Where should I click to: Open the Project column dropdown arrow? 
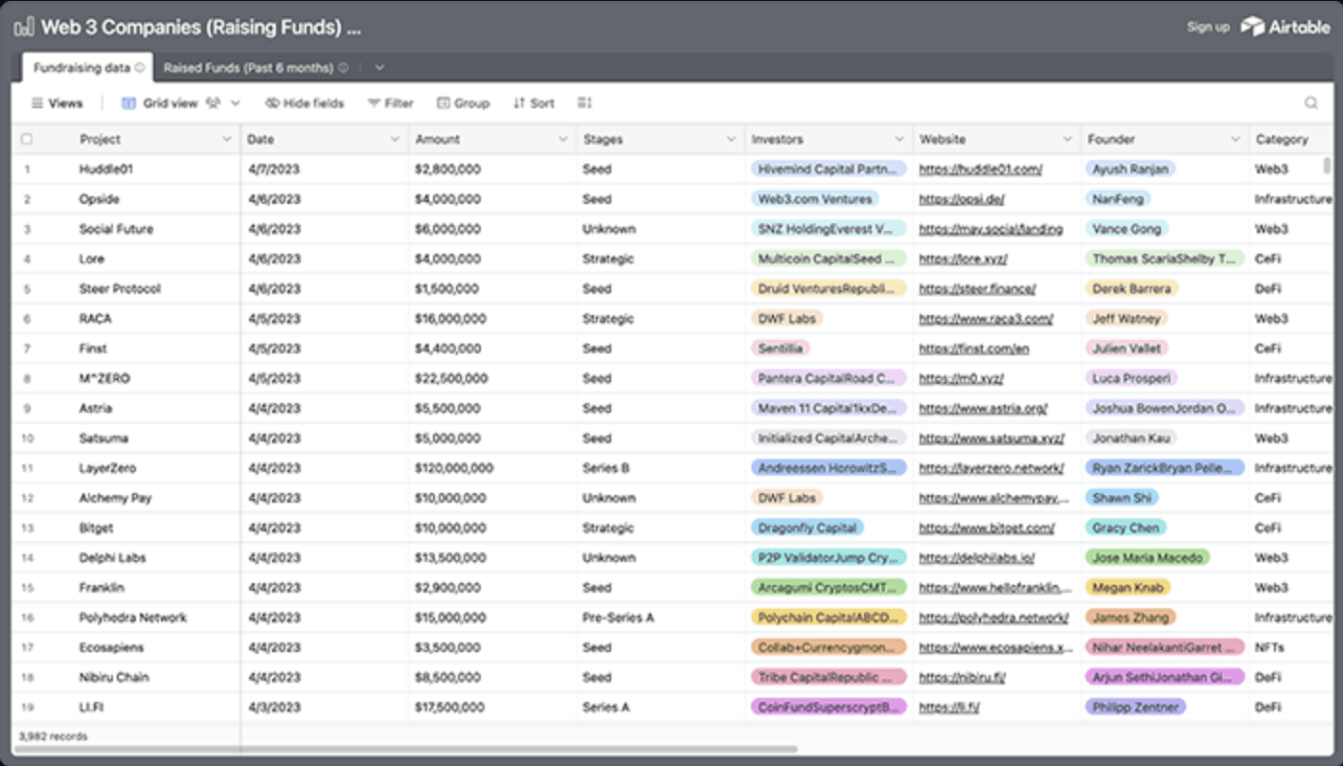(226, 140)
